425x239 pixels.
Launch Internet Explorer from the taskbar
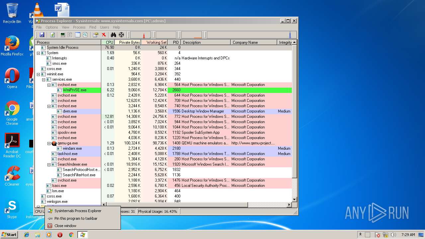click(27, 235)
